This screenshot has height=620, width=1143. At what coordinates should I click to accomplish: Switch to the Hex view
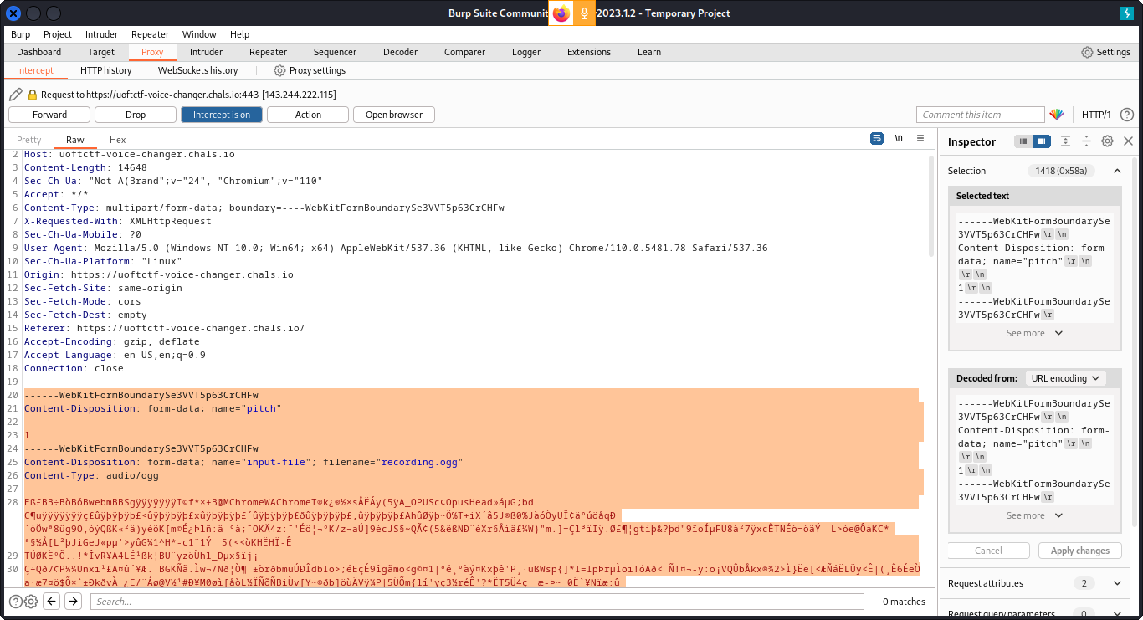click(x=117, y=140)
